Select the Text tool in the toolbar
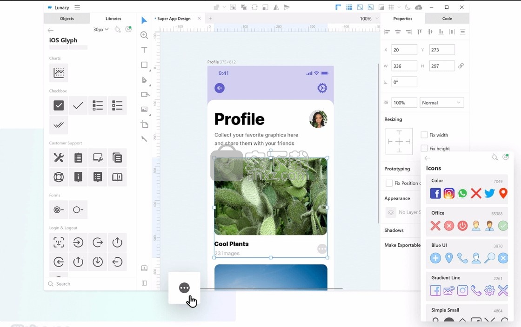Viewport: 521px width, 327px height. pos(144,50)
